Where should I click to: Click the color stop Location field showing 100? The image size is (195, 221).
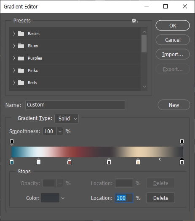pos(124,198)
